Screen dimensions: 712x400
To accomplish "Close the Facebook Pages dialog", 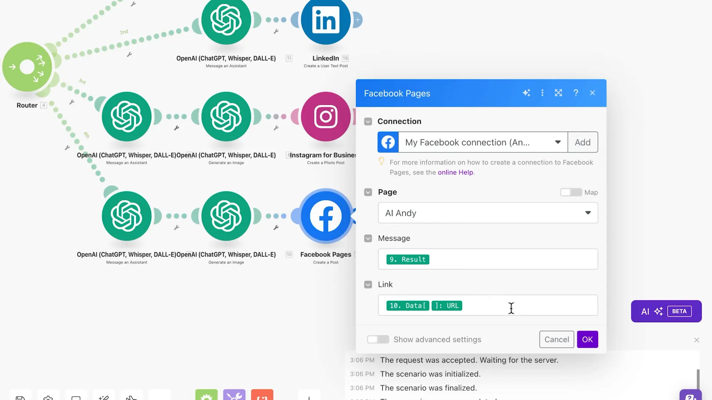I will (592, 93).
